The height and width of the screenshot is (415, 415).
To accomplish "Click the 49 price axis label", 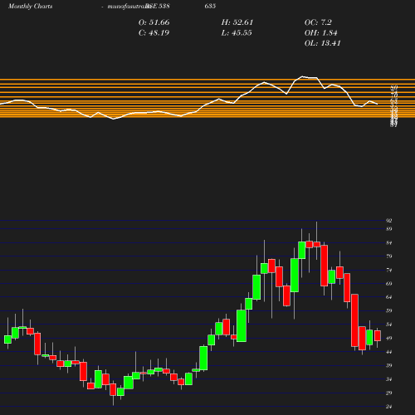I will click(389, 338).
